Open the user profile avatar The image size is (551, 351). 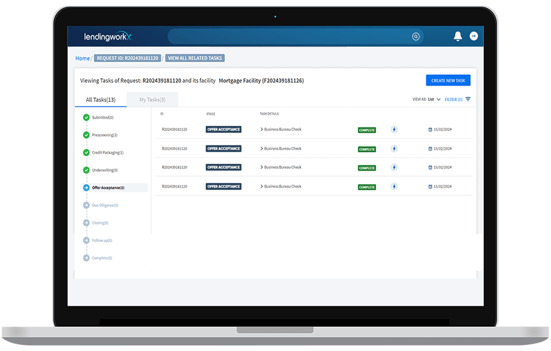474,37
